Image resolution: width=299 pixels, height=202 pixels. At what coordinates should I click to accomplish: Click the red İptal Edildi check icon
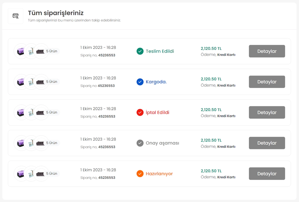coord(140,112)
